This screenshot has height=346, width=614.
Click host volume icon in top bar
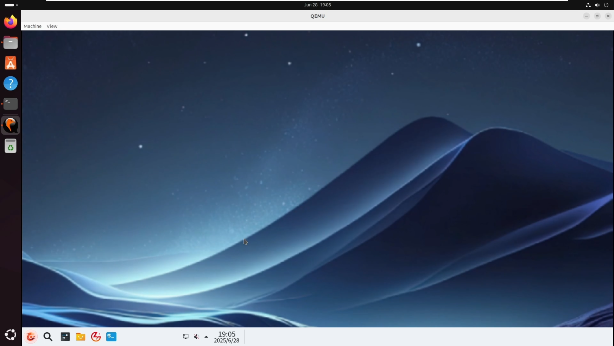[x=597, y=5]
